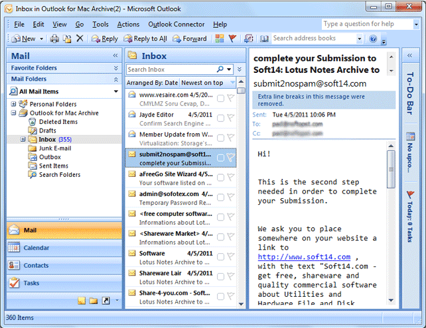
Task: Toggle category box for Share-4-you.com message
Action: click(220, 296)
